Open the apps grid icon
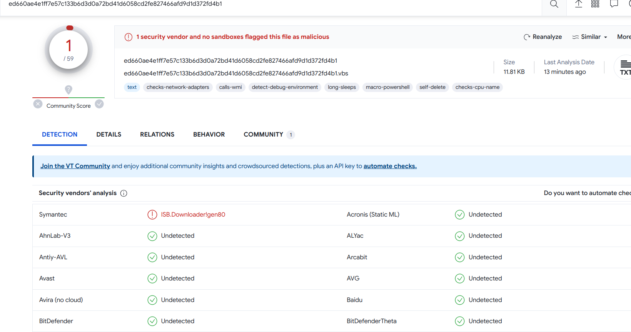Screen dimensions: 631x332 click(595, 4)
